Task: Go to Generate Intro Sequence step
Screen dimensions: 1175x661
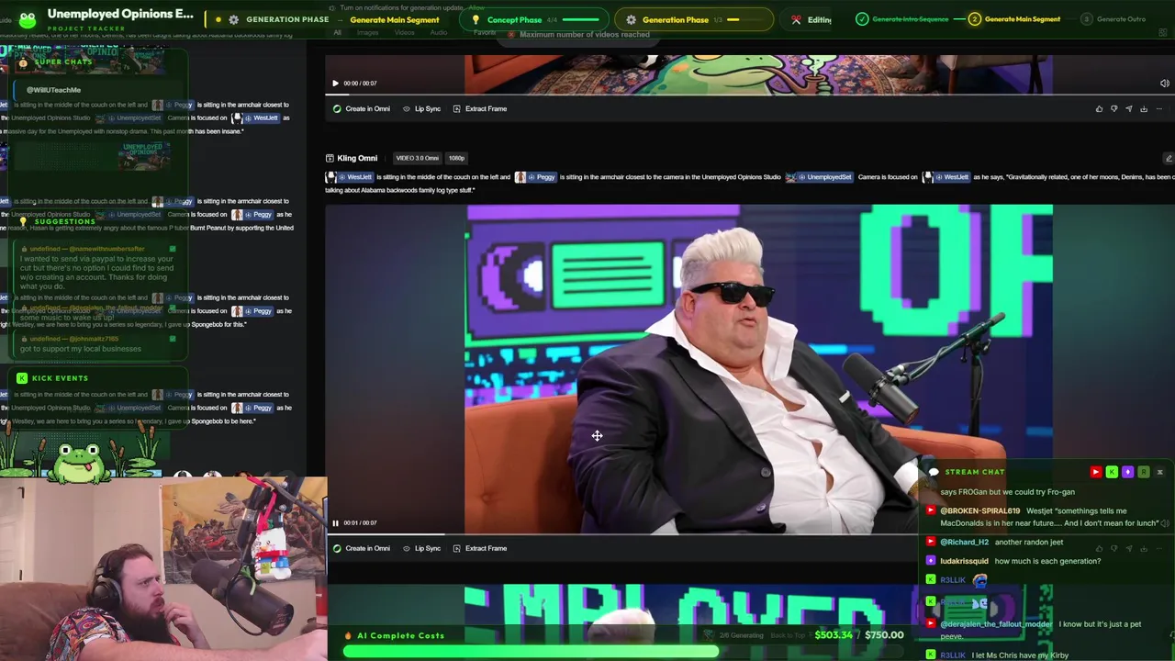Action: click(903, 19)
